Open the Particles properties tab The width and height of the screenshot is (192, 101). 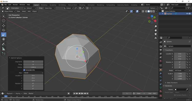point(161,77)
